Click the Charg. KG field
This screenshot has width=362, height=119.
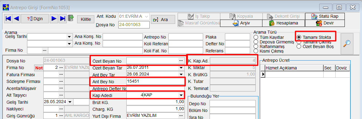(x=155, y=109)
